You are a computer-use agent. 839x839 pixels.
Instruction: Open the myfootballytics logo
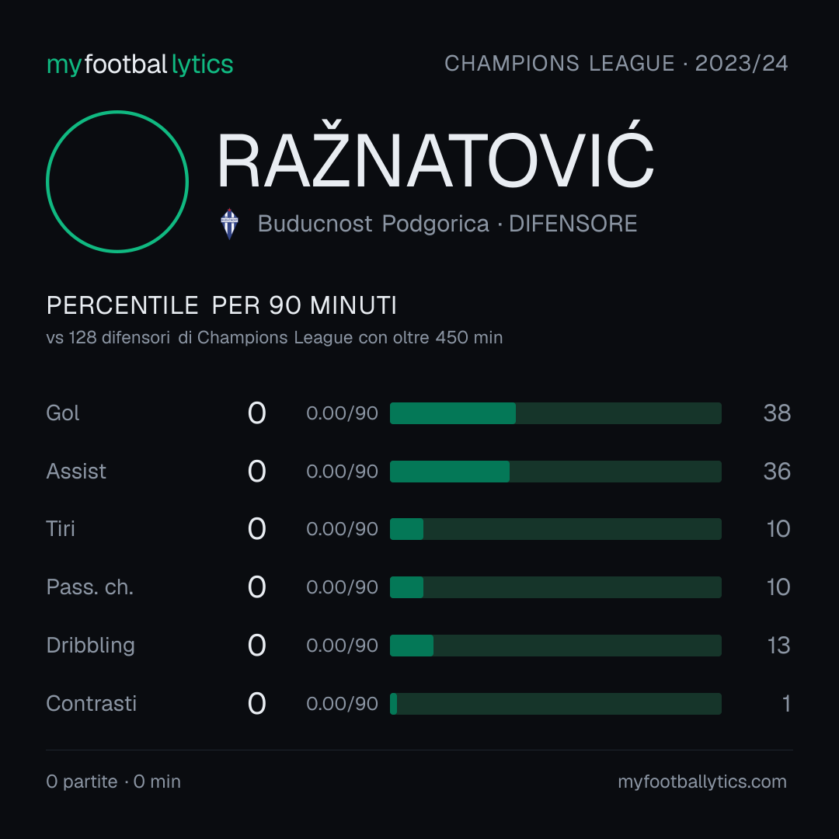pyautogui.click(x=140, y=64)
